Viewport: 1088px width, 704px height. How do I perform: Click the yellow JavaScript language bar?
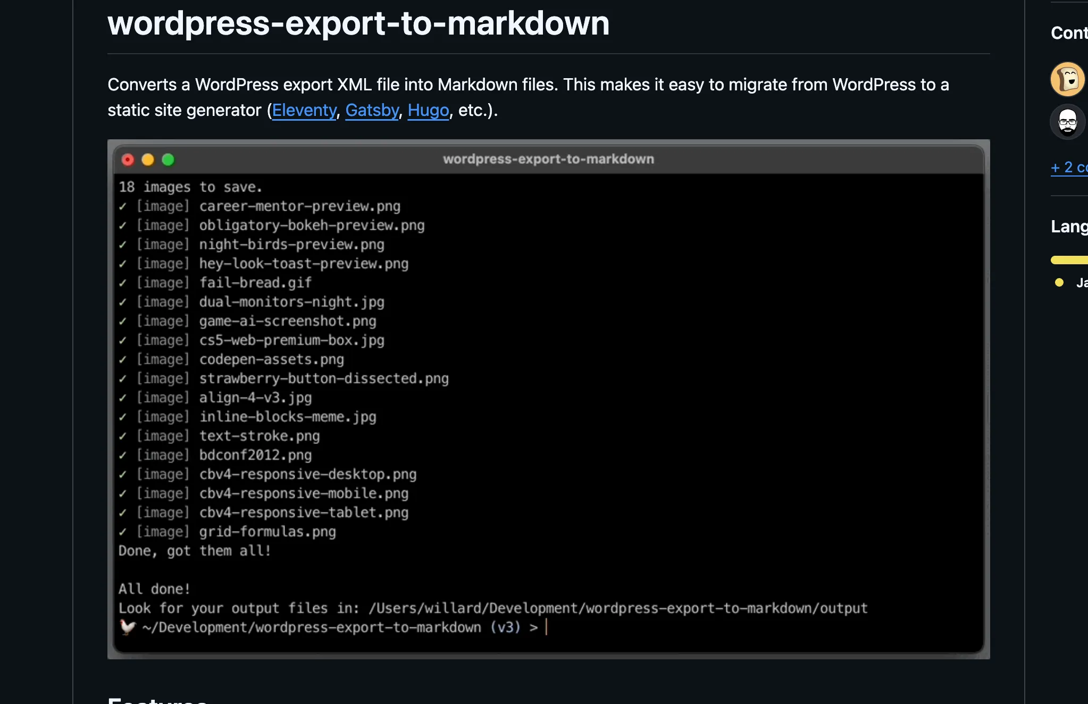coord(1069,260)
